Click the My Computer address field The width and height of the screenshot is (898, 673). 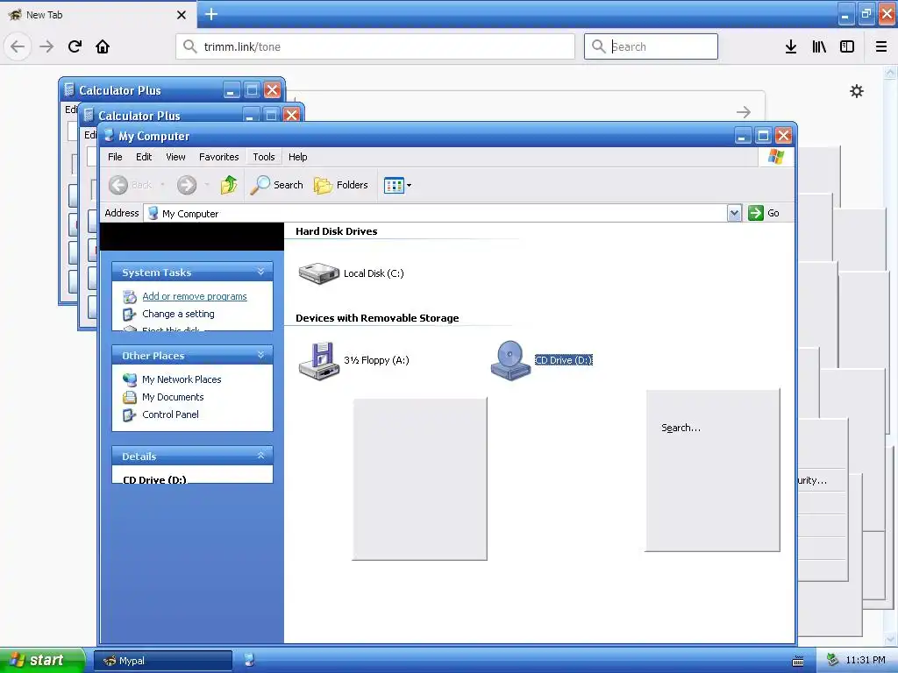pos(435,214)
